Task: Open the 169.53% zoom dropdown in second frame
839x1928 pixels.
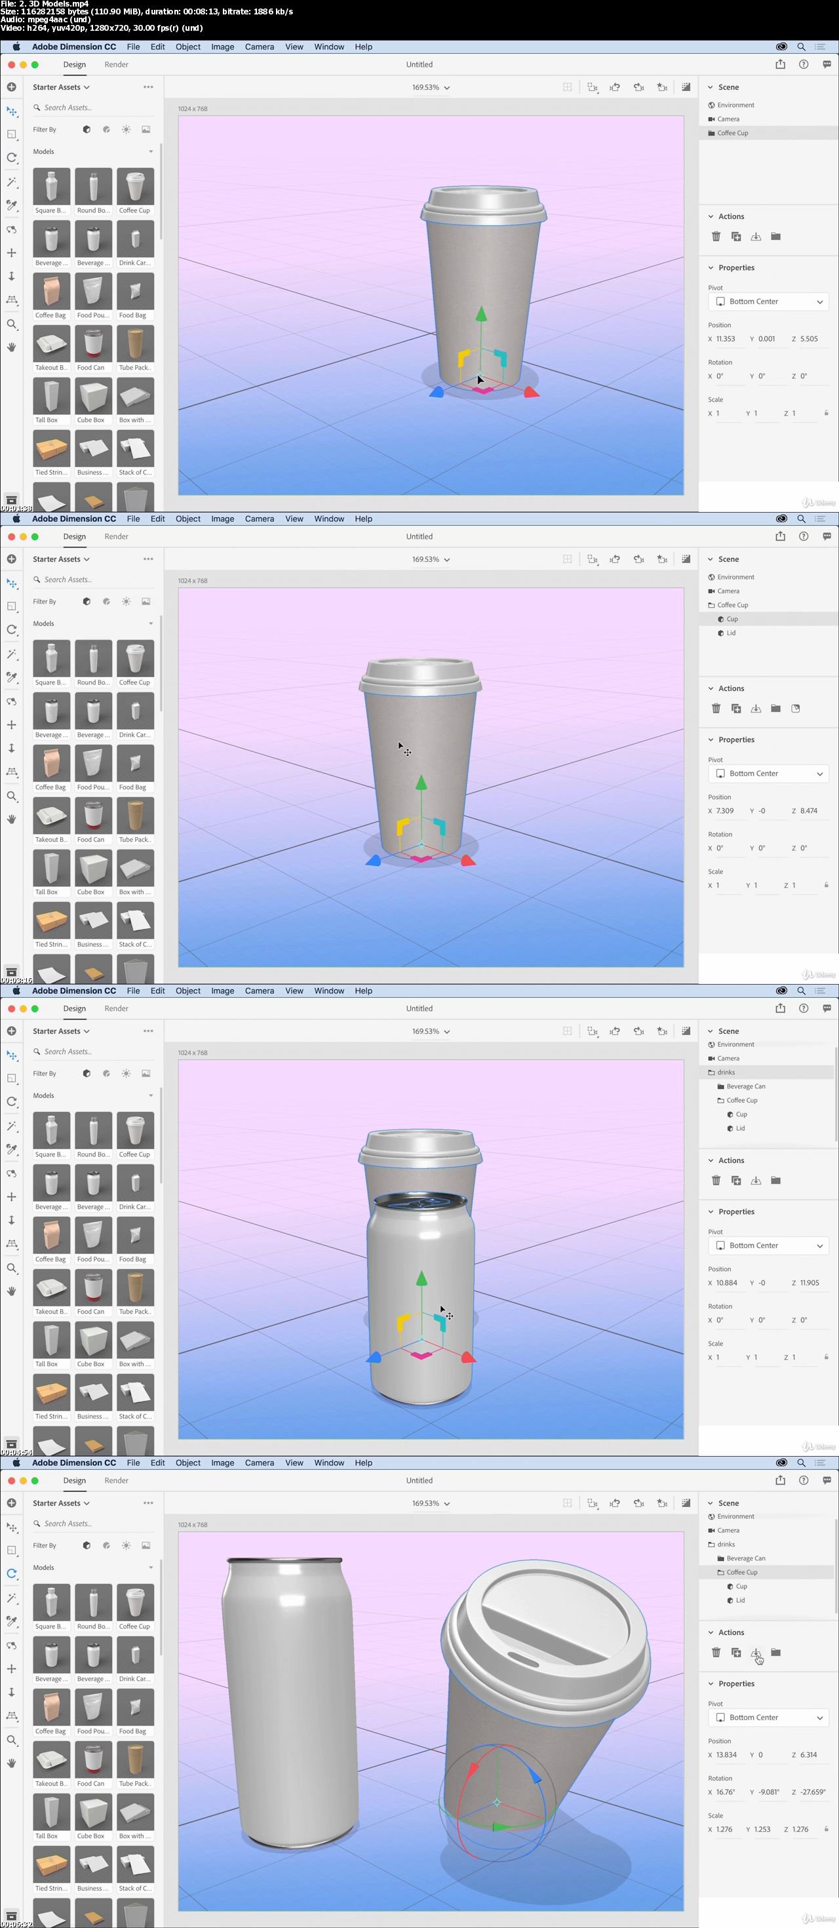Action: point(431,559)
